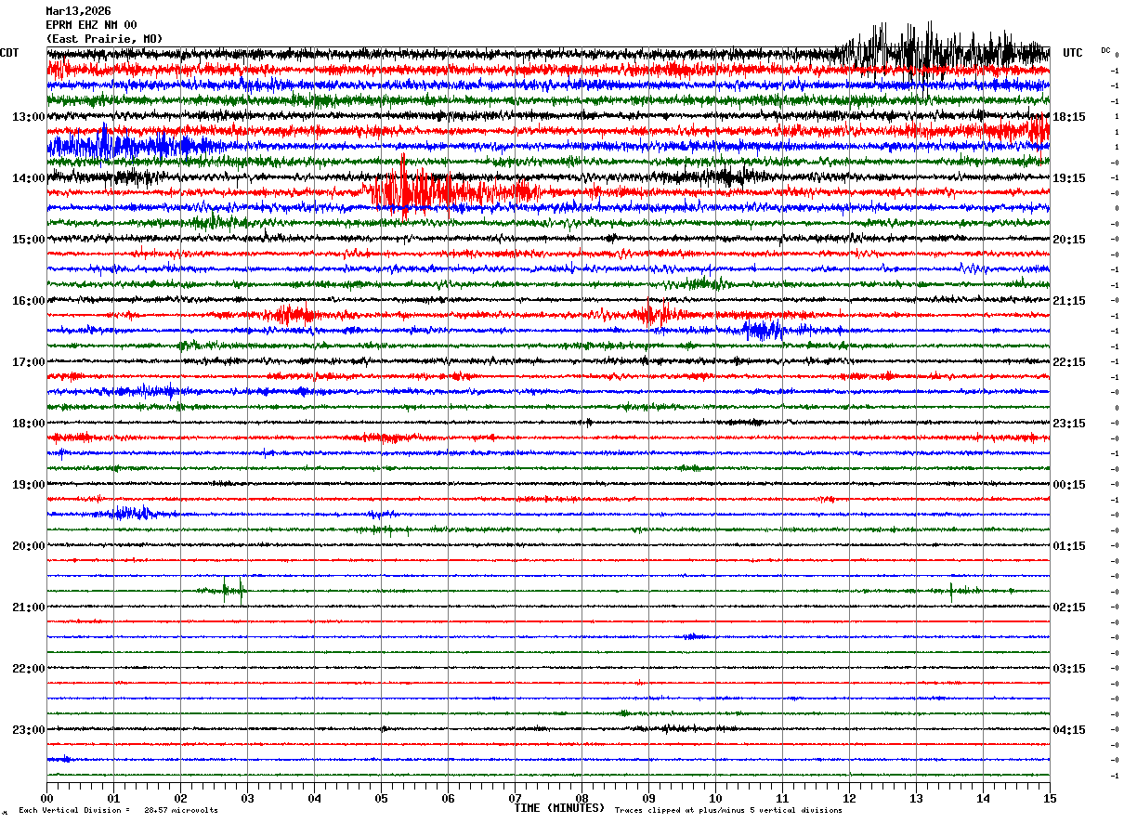Click the 03:15 UTC time label
Screen dimensions: 1124x823
tap(1069, 669)
